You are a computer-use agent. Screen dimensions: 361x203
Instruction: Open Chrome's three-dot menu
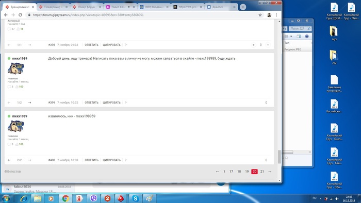pos(276,15)
